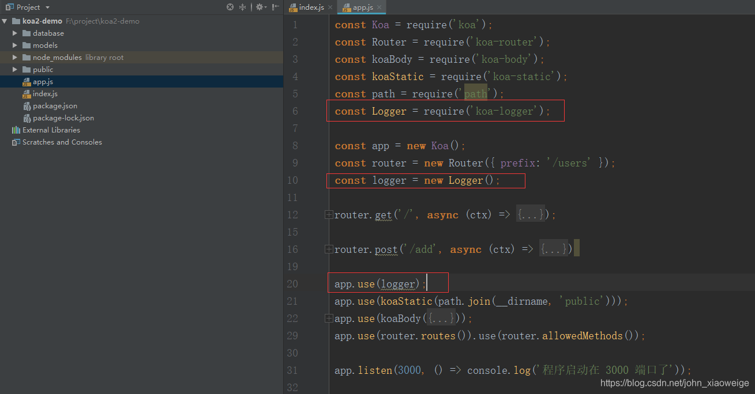The height and width of the screenshot is (394, 755).
Task: Click the Collapse All icon in Project panel
Action: (x=243, y=7)
